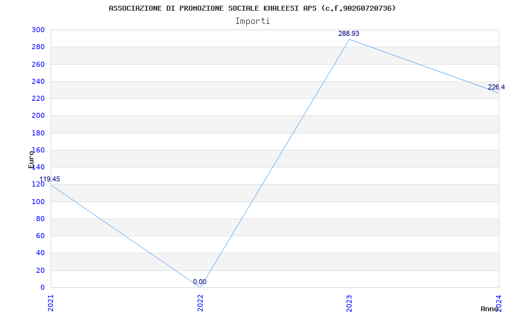Click the 80 y-axis tick label

[40, 219]
